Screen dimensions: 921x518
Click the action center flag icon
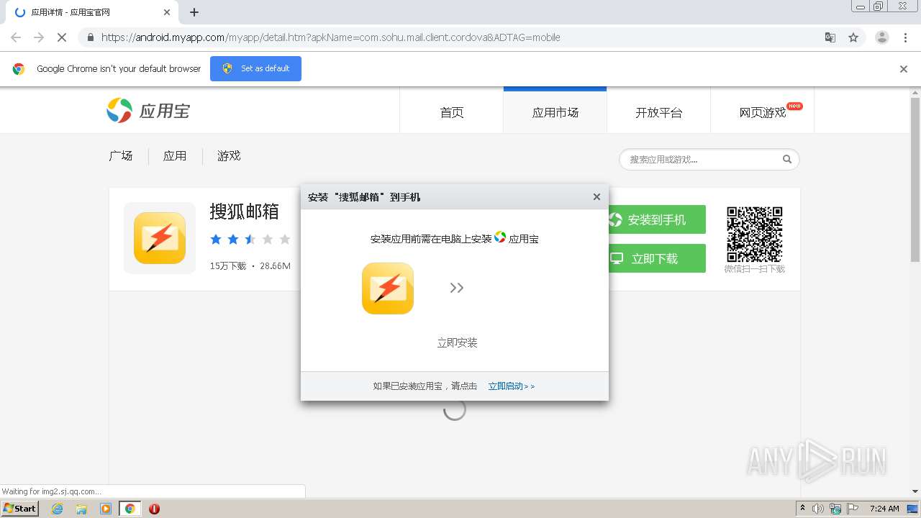click(851, 509)
